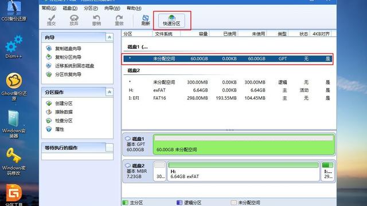Click the 未分配空间 legend swatch
The width and height of the screenshot is (367, 206).
point(233,203)
